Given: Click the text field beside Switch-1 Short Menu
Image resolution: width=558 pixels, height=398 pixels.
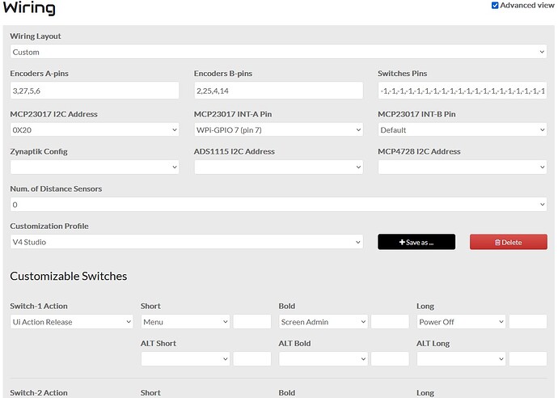Looking at the screenshot, I should point(252,321).
